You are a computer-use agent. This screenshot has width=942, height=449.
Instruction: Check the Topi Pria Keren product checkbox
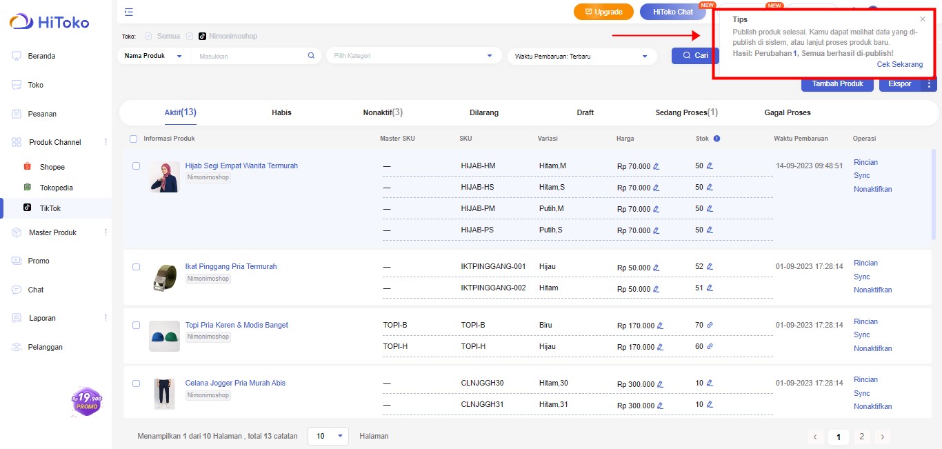click(136, 325)
